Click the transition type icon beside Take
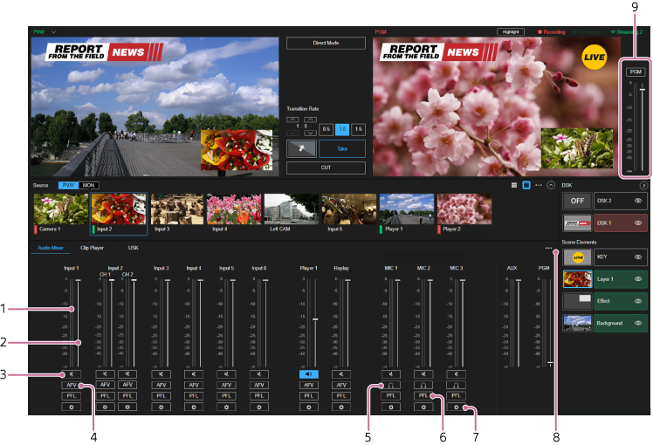 (x=300, y=148)
